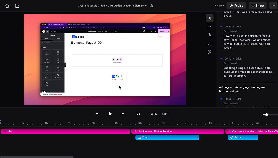The height and width of the screenshot is (158, 278).
Task: Jump to the 00:48 Click event
Action: pos(233,99)
